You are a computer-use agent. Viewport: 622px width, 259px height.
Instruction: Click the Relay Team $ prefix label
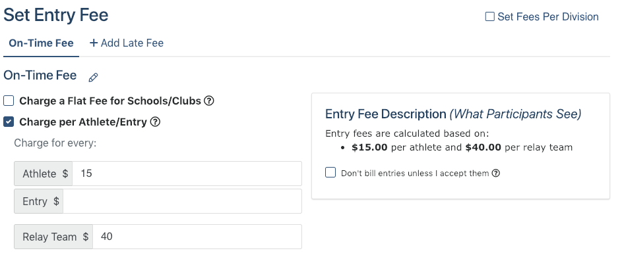click(53, 237)
